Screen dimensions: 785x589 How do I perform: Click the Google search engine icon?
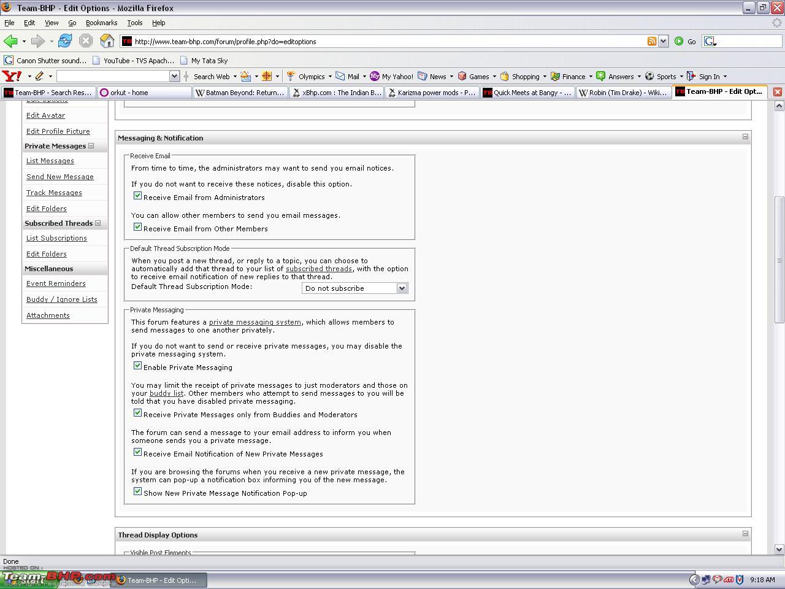coord(710,41)
